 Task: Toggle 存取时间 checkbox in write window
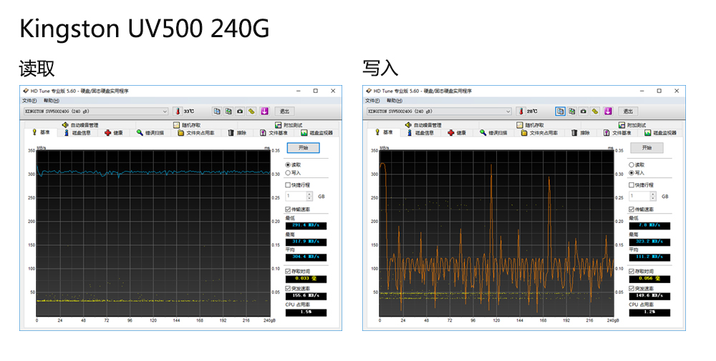pyautogui.click(x=631, y=271)
